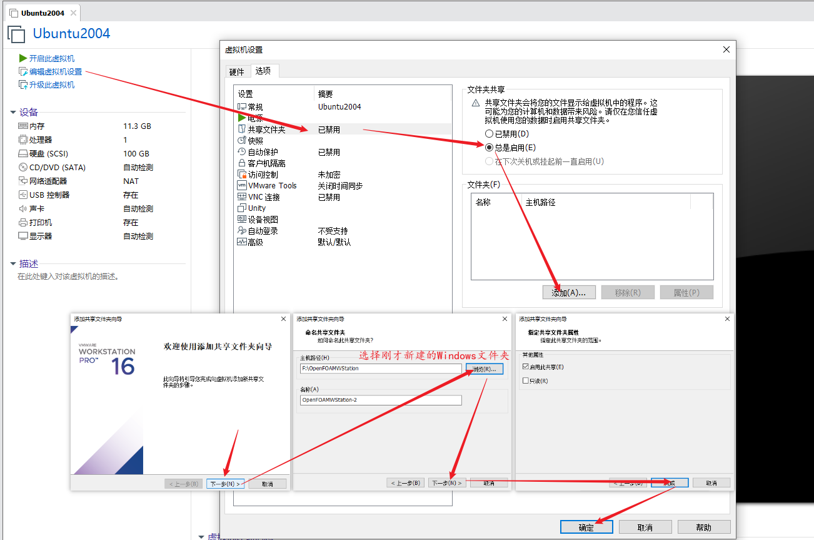Image resolution: width=814 pixels, height=540 pixels.
Task: Collapse the 设备 section triangle
Action: (13, 113)
